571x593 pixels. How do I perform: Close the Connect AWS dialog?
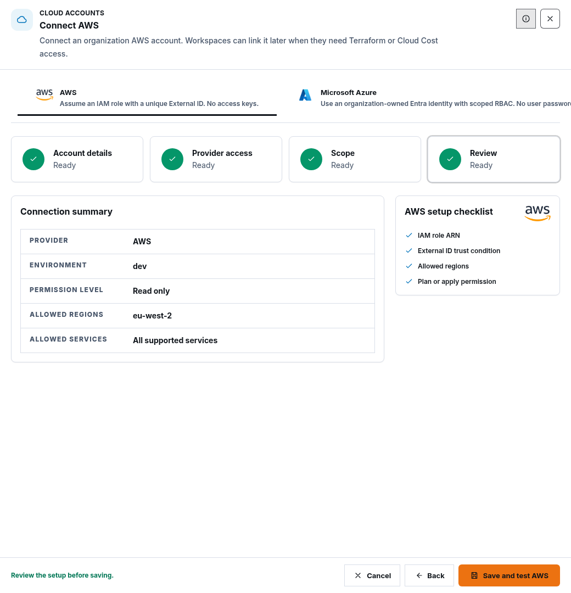(x=550, y=19)
